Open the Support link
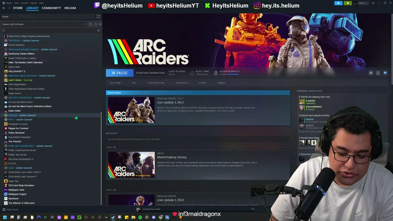This screenshot has width=393, height=221. coord(221,83)
